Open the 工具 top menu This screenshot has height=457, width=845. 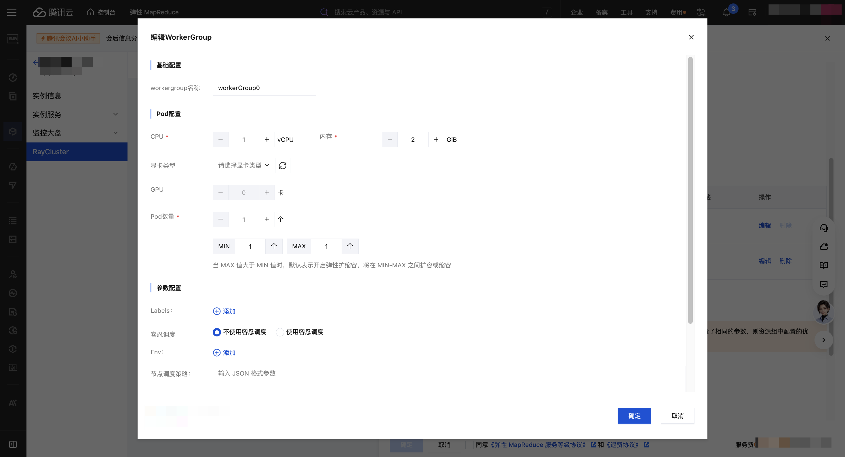(x=627, y=12)
